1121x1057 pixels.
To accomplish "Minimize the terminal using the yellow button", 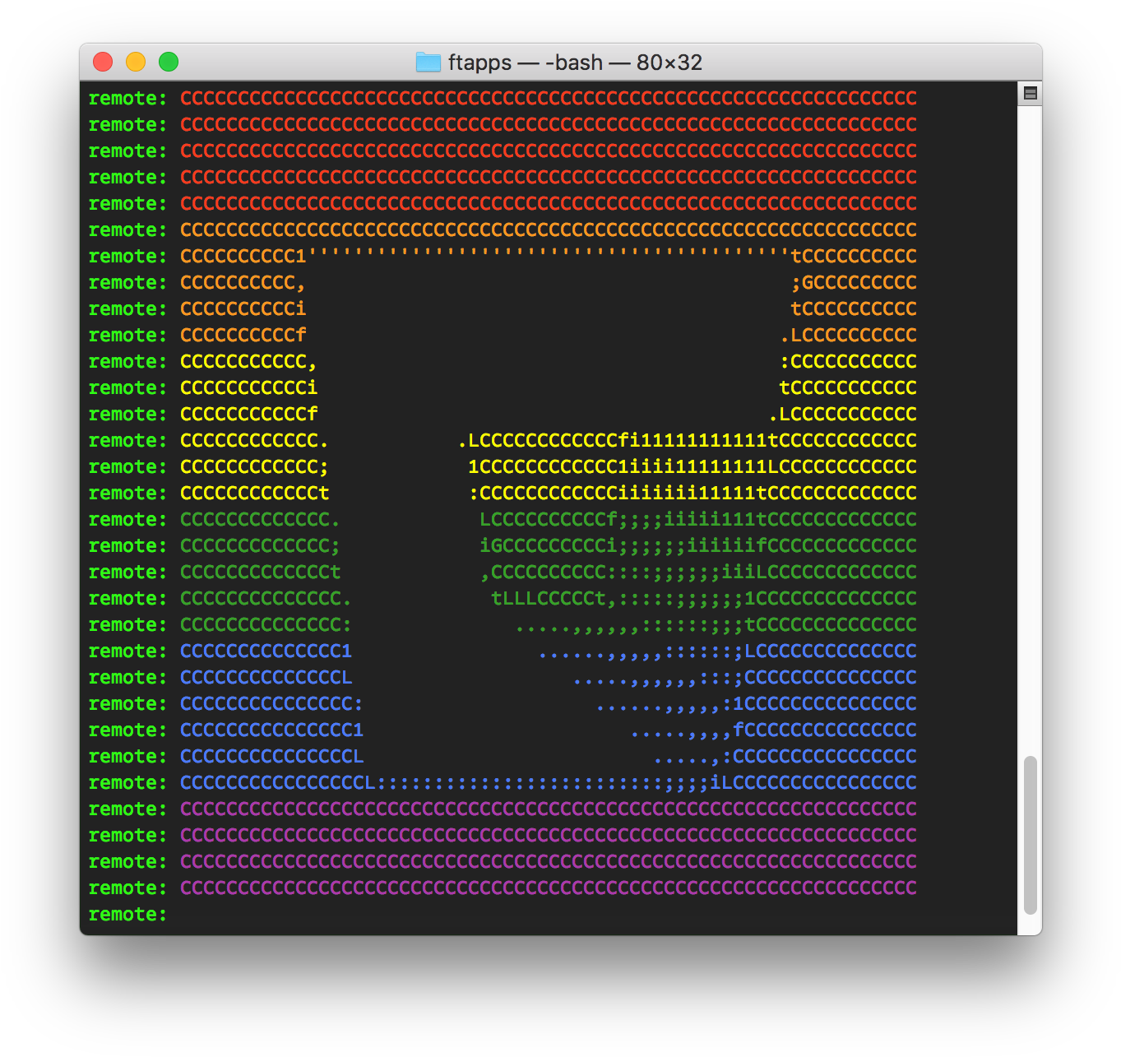I will click(x=136, y=63).
